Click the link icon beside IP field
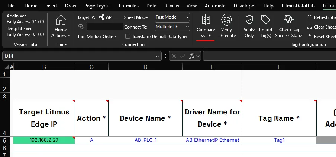Screen dimensions: 336x157 81,27
